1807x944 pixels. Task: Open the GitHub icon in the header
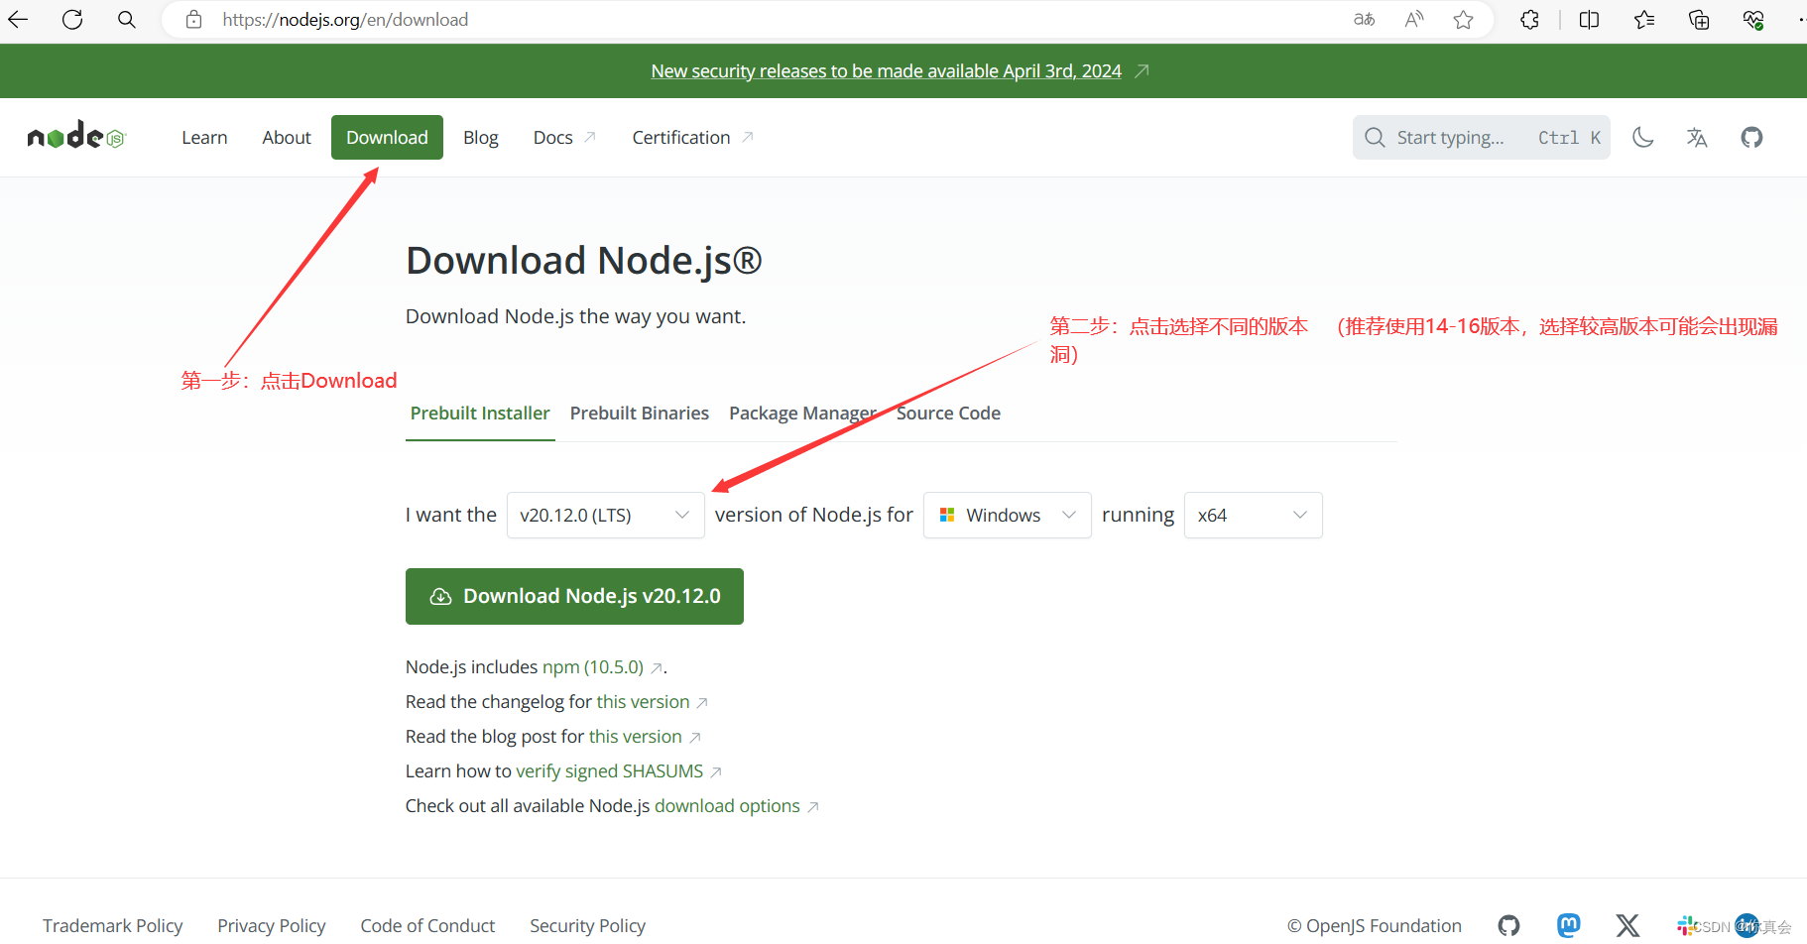point(1752,137)
